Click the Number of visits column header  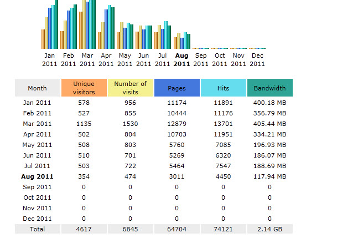pos(131,88)
